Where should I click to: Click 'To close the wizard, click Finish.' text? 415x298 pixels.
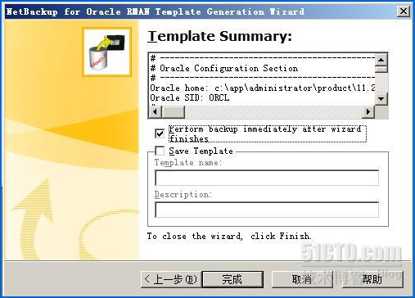(229, 236)
